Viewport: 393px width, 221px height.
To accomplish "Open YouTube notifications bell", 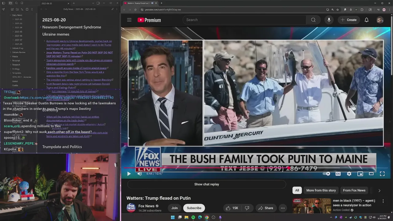I will click(366, 20).
